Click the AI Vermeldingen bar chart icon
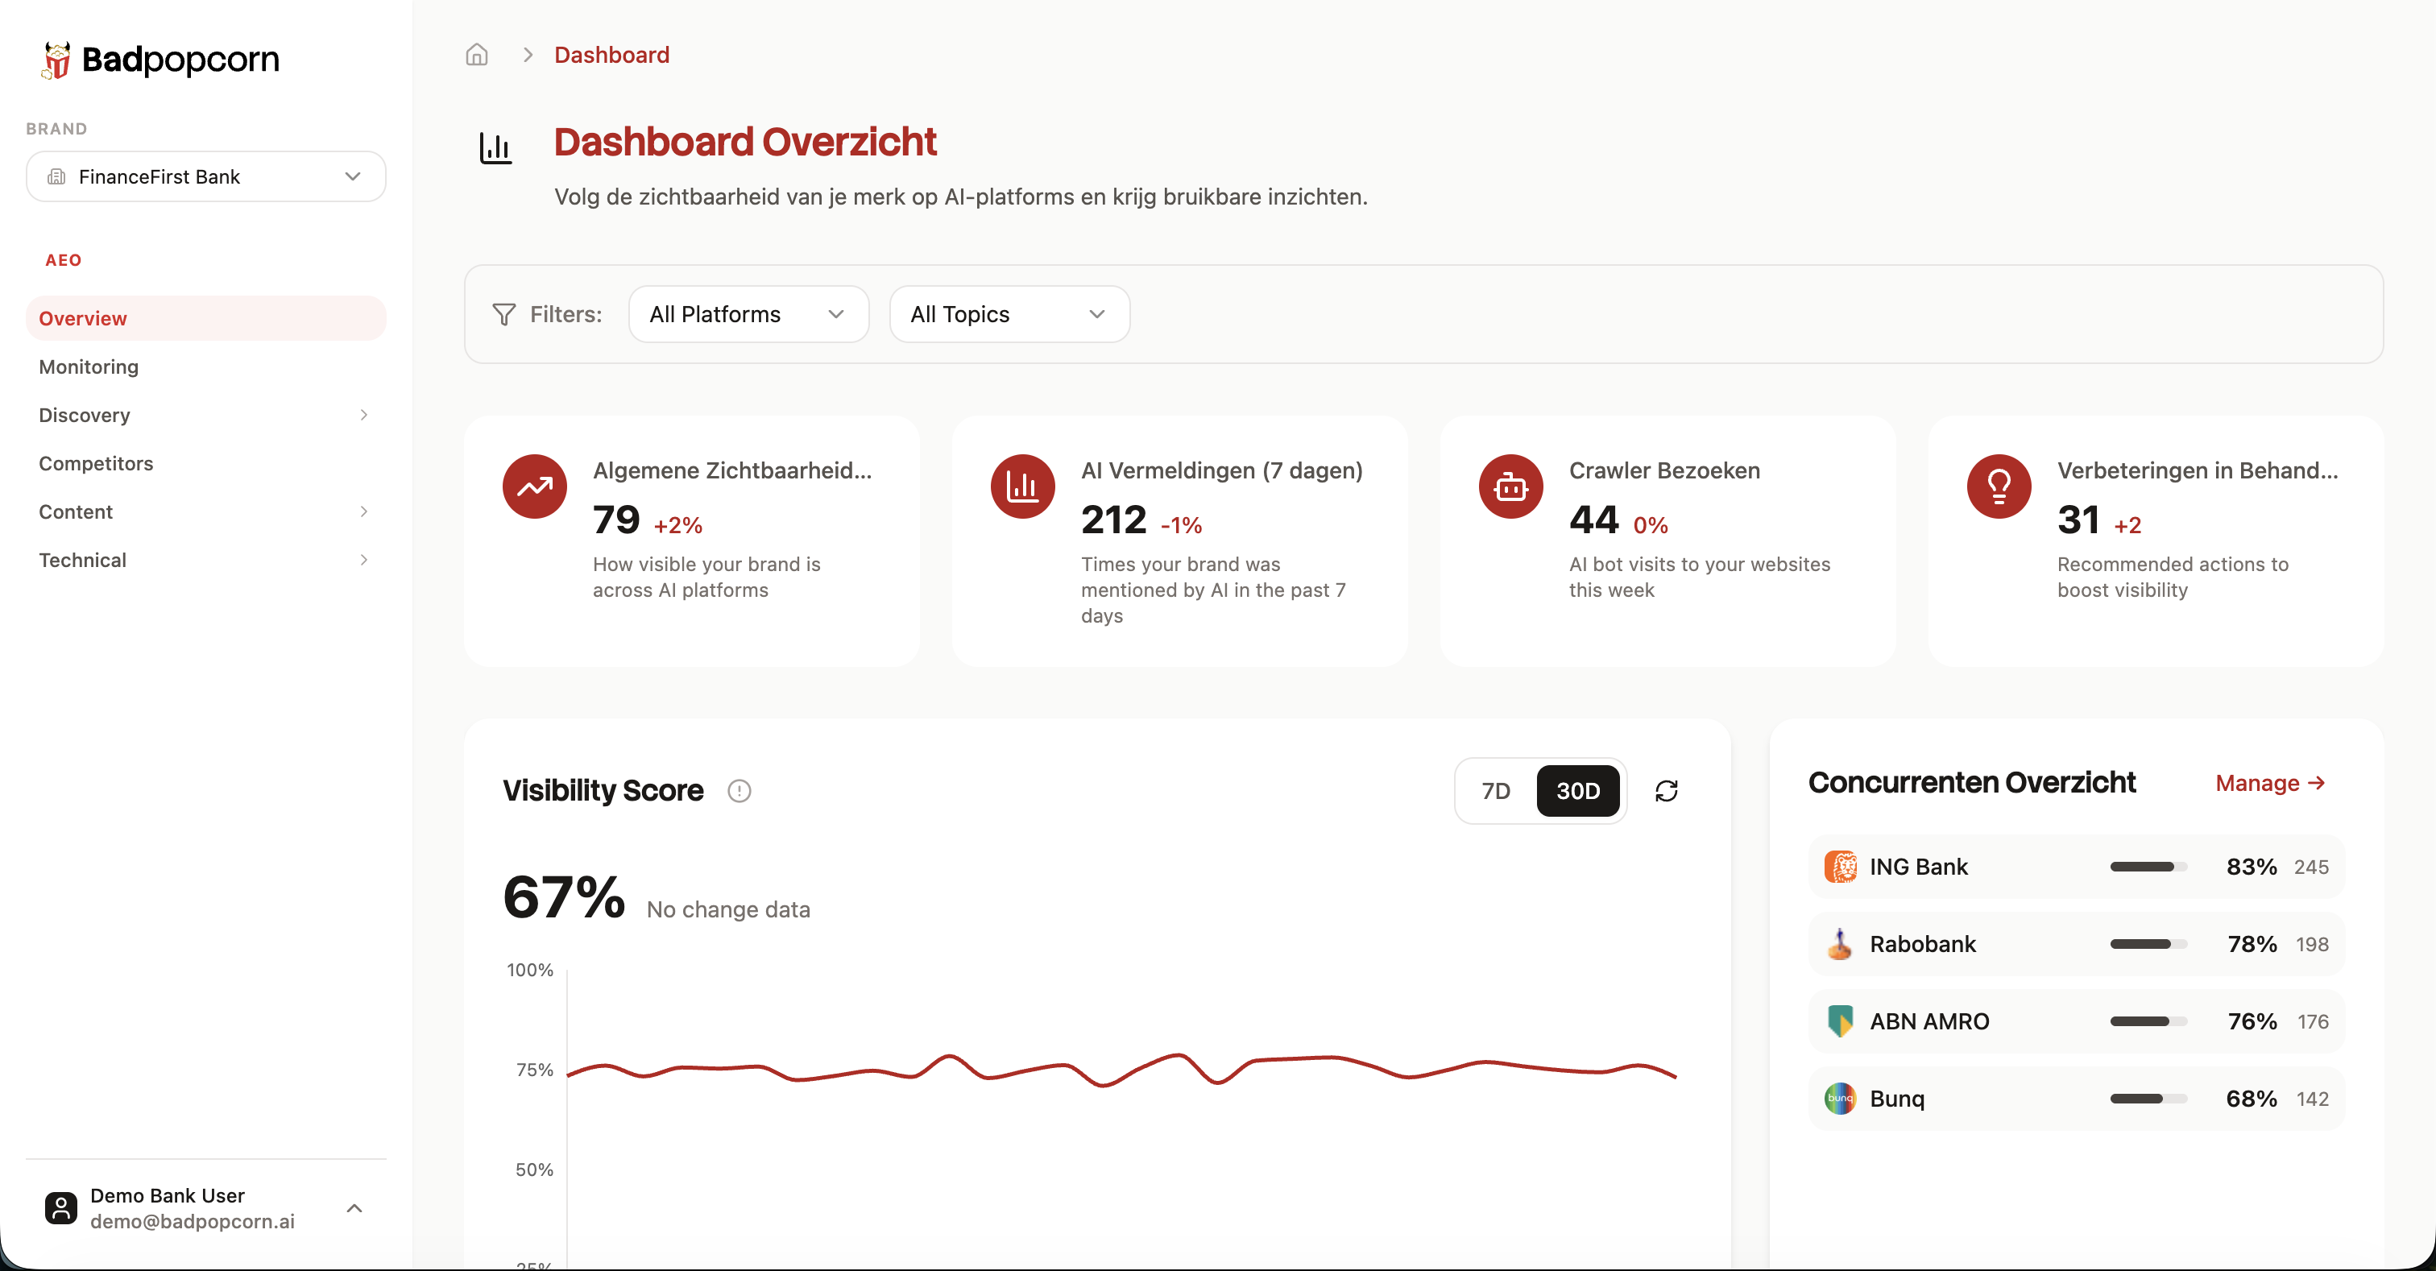 coord(1022,487)
